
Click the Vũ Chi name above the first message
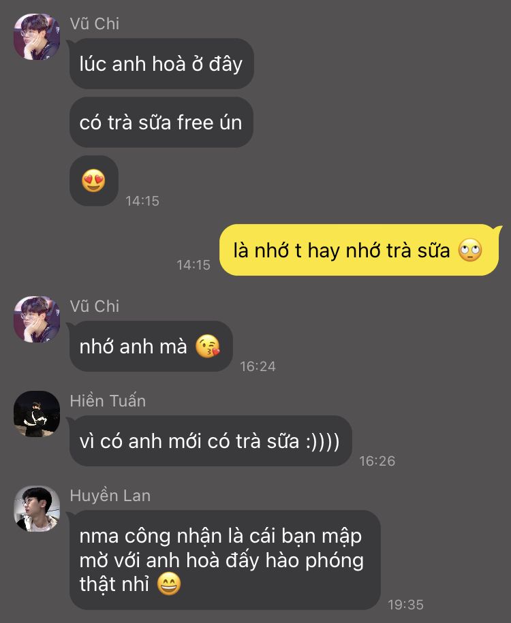(x=95, y=24)
